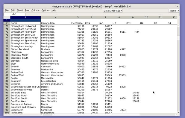Open the Data (1959 GE) sheet dropdown
185x118 pixels.
(113, 11)
